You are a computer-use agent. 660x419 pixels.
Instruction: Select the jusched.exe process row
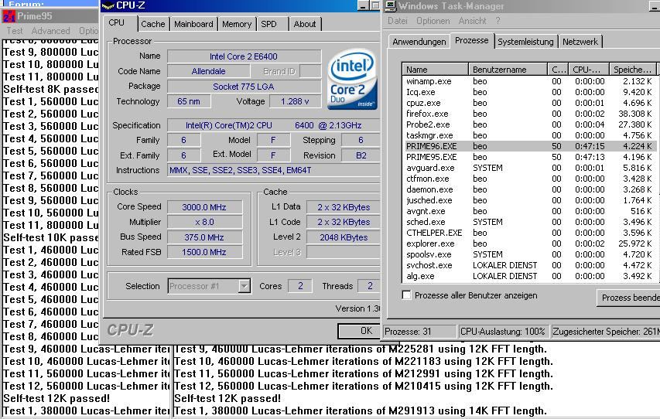pyautogui.click(x=529, y=200)
